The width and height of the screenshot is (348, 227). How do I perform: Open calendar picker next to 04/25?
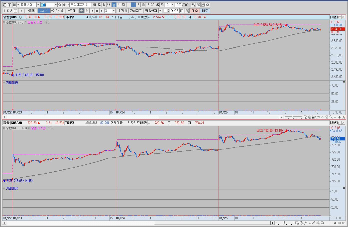(x=182, y=11)
